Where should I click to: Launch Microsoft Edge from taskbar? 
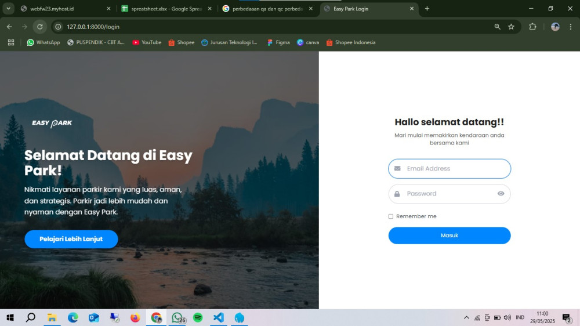[73, 317]
